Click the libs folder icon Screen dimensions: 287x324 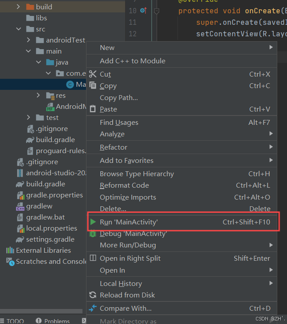[x=30, y=18]
